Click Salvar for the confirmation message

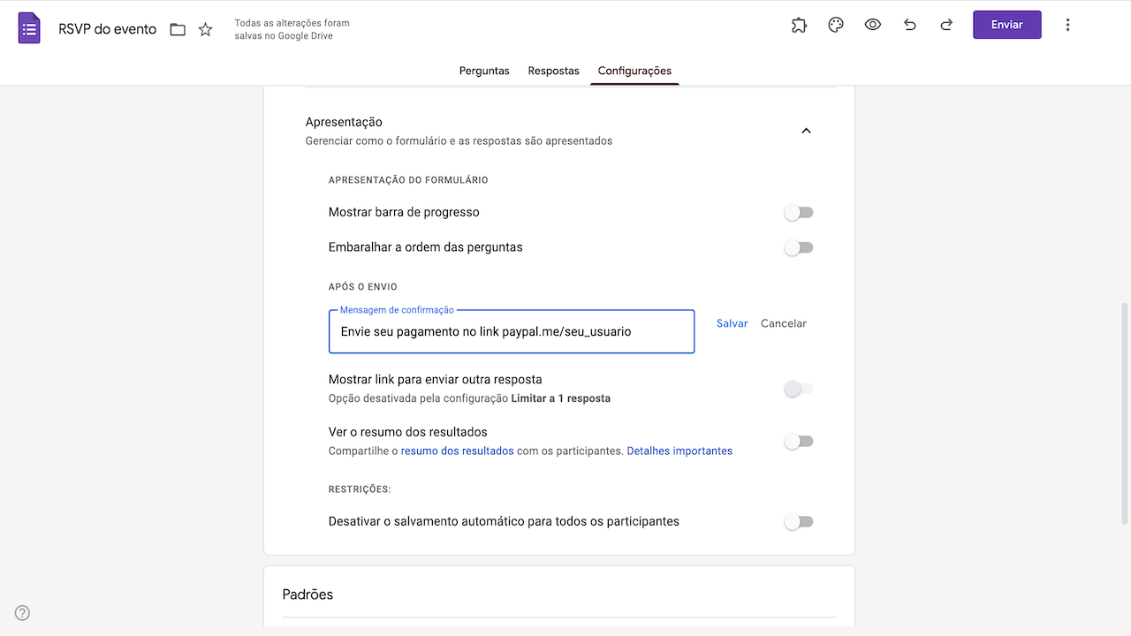point(732,323)
